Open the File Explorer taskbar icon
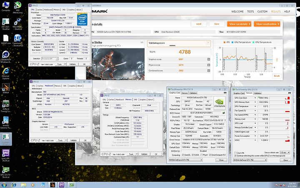This screenshot has height=188, width=300. click(23, 185)
